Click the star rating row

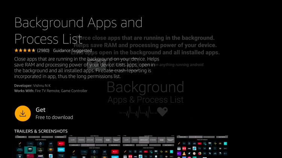point(25,51)
